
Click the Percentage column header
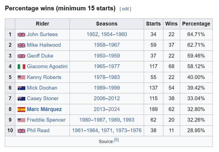pyautogui.click(x=196, y=24)
